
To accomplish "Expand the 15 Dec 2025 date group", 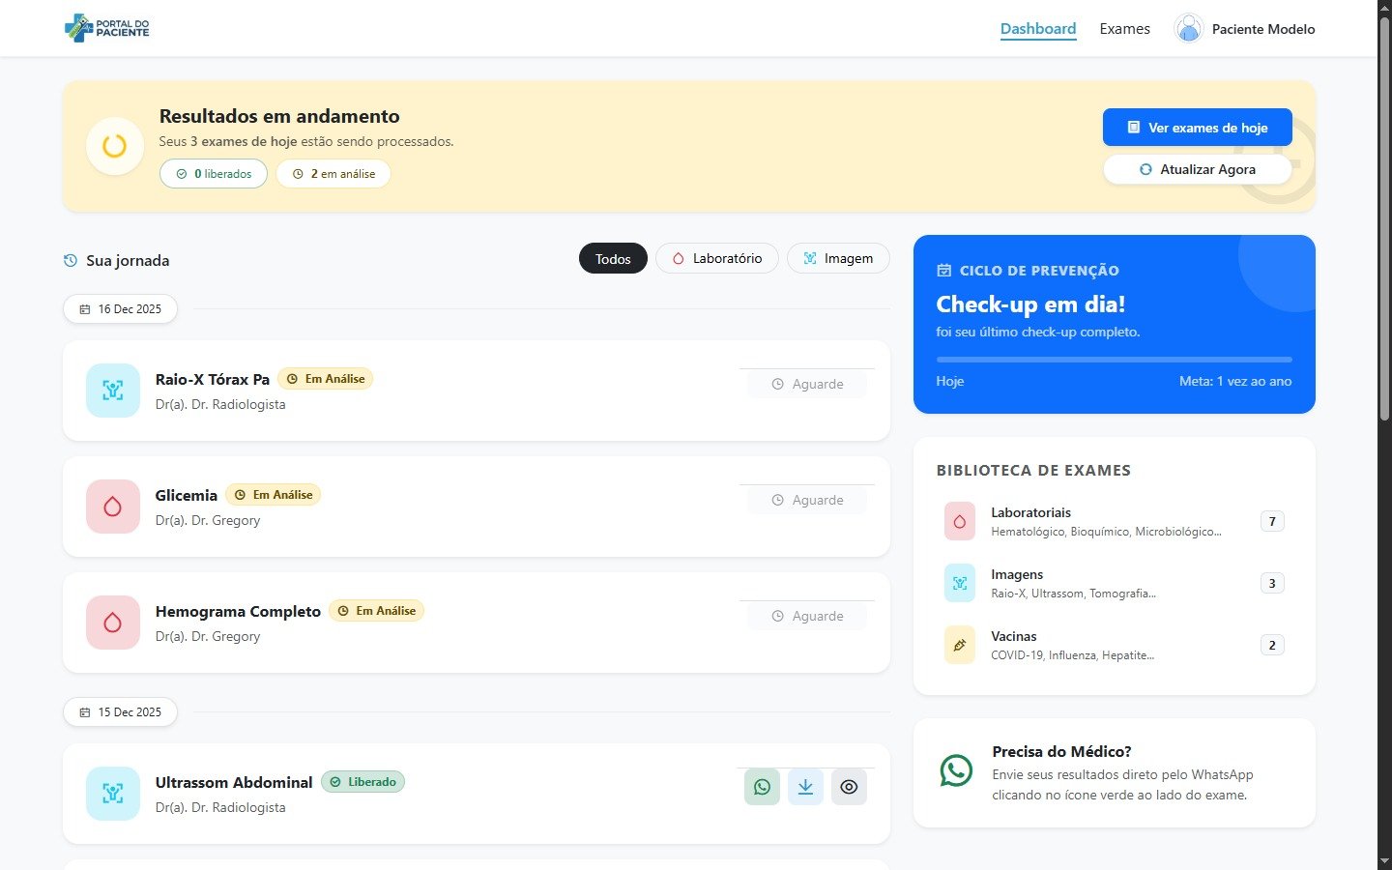I will (x=120, y=711).
